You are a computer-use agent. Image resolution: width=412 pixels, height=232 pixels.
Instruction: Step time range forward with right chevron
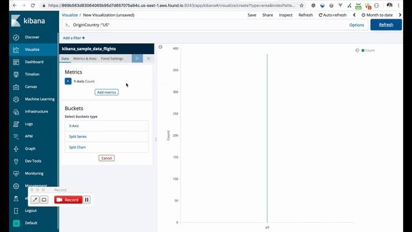pos(400,15)
